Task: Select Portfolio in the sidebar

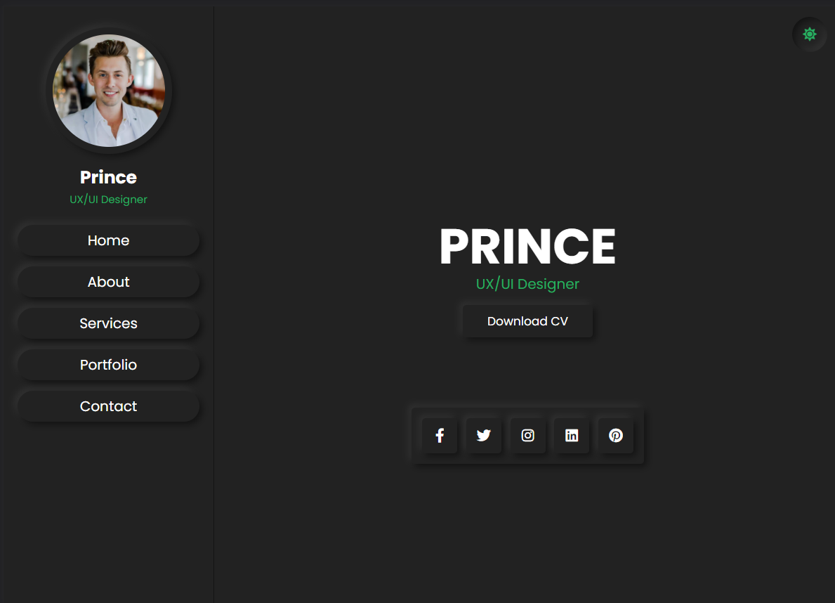Action: (x=109, y=365)
